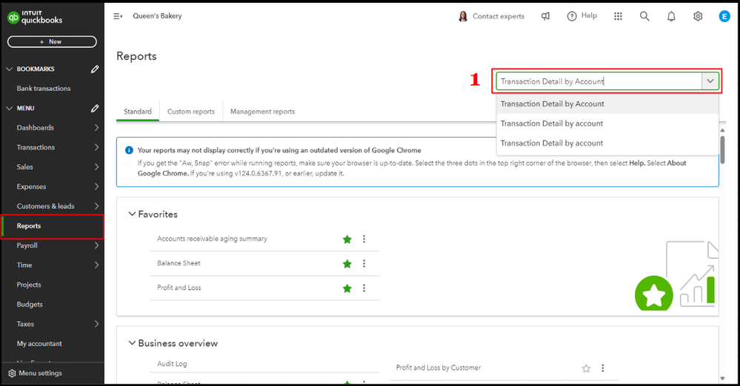
Task: Open the search magnifier icon
Action: pos(644,16)
